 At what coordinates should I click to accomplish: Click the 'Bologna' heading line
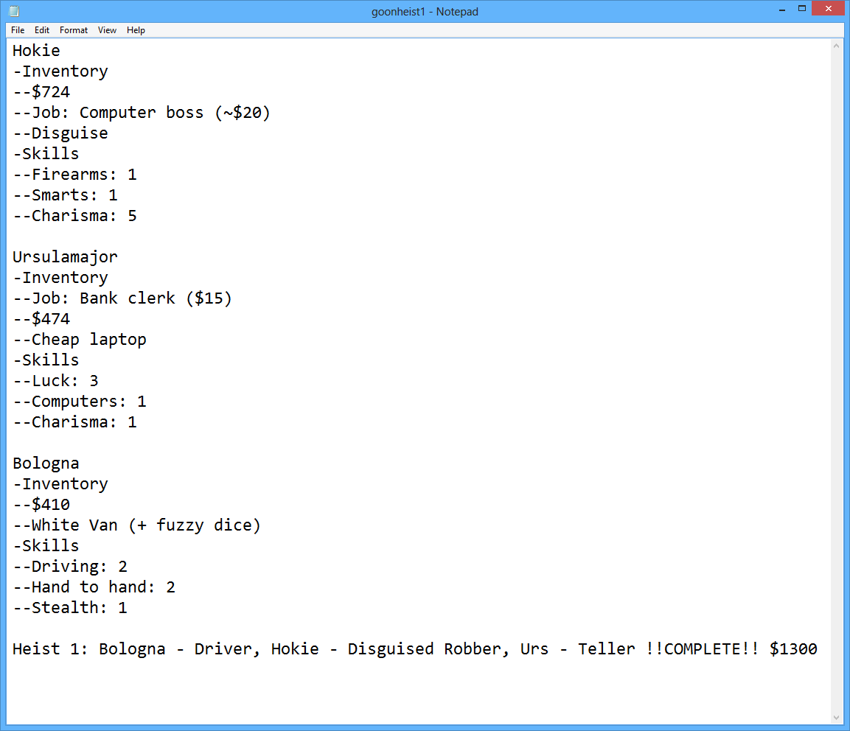click(x=46, y=464)
